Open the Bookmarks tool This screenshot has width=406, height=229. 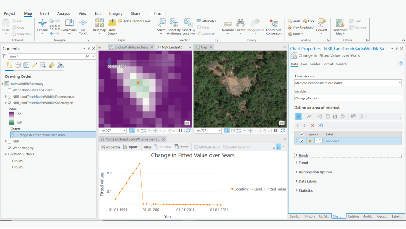click(x=69, y=25)
